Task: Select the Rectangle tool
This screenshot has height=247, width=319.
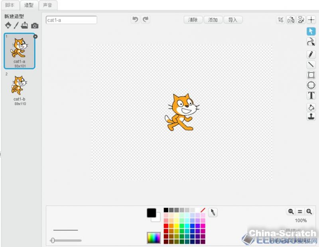Action: coord(311,75)
